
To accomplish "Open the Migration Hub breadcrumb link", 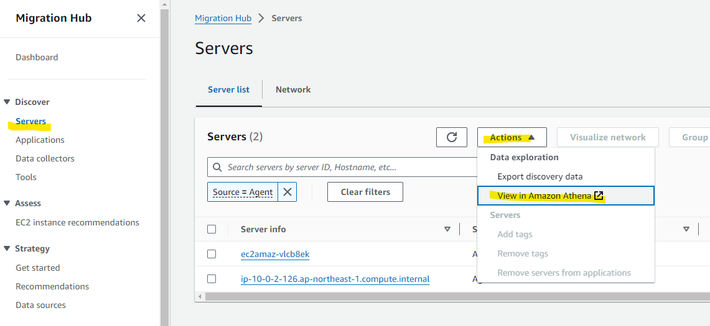I will 223,19.
